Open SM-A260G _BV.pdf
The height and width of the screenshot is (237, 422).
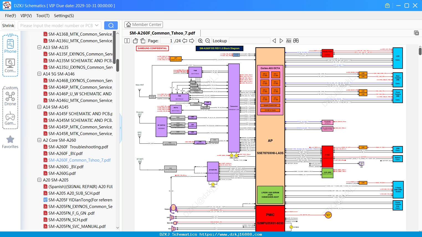pyautogui.click(x=66, y=167)
